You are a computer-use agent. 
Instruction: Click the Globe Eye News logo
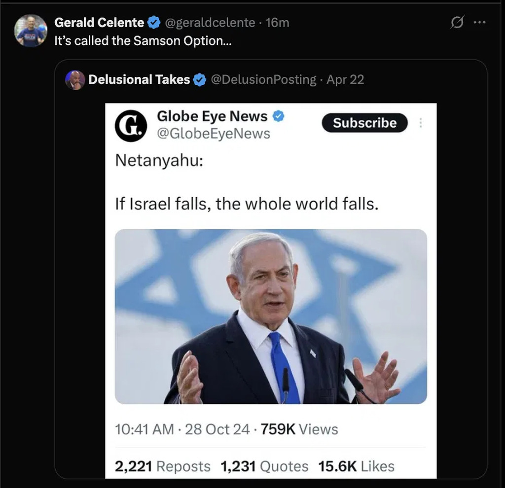(131, 126)
